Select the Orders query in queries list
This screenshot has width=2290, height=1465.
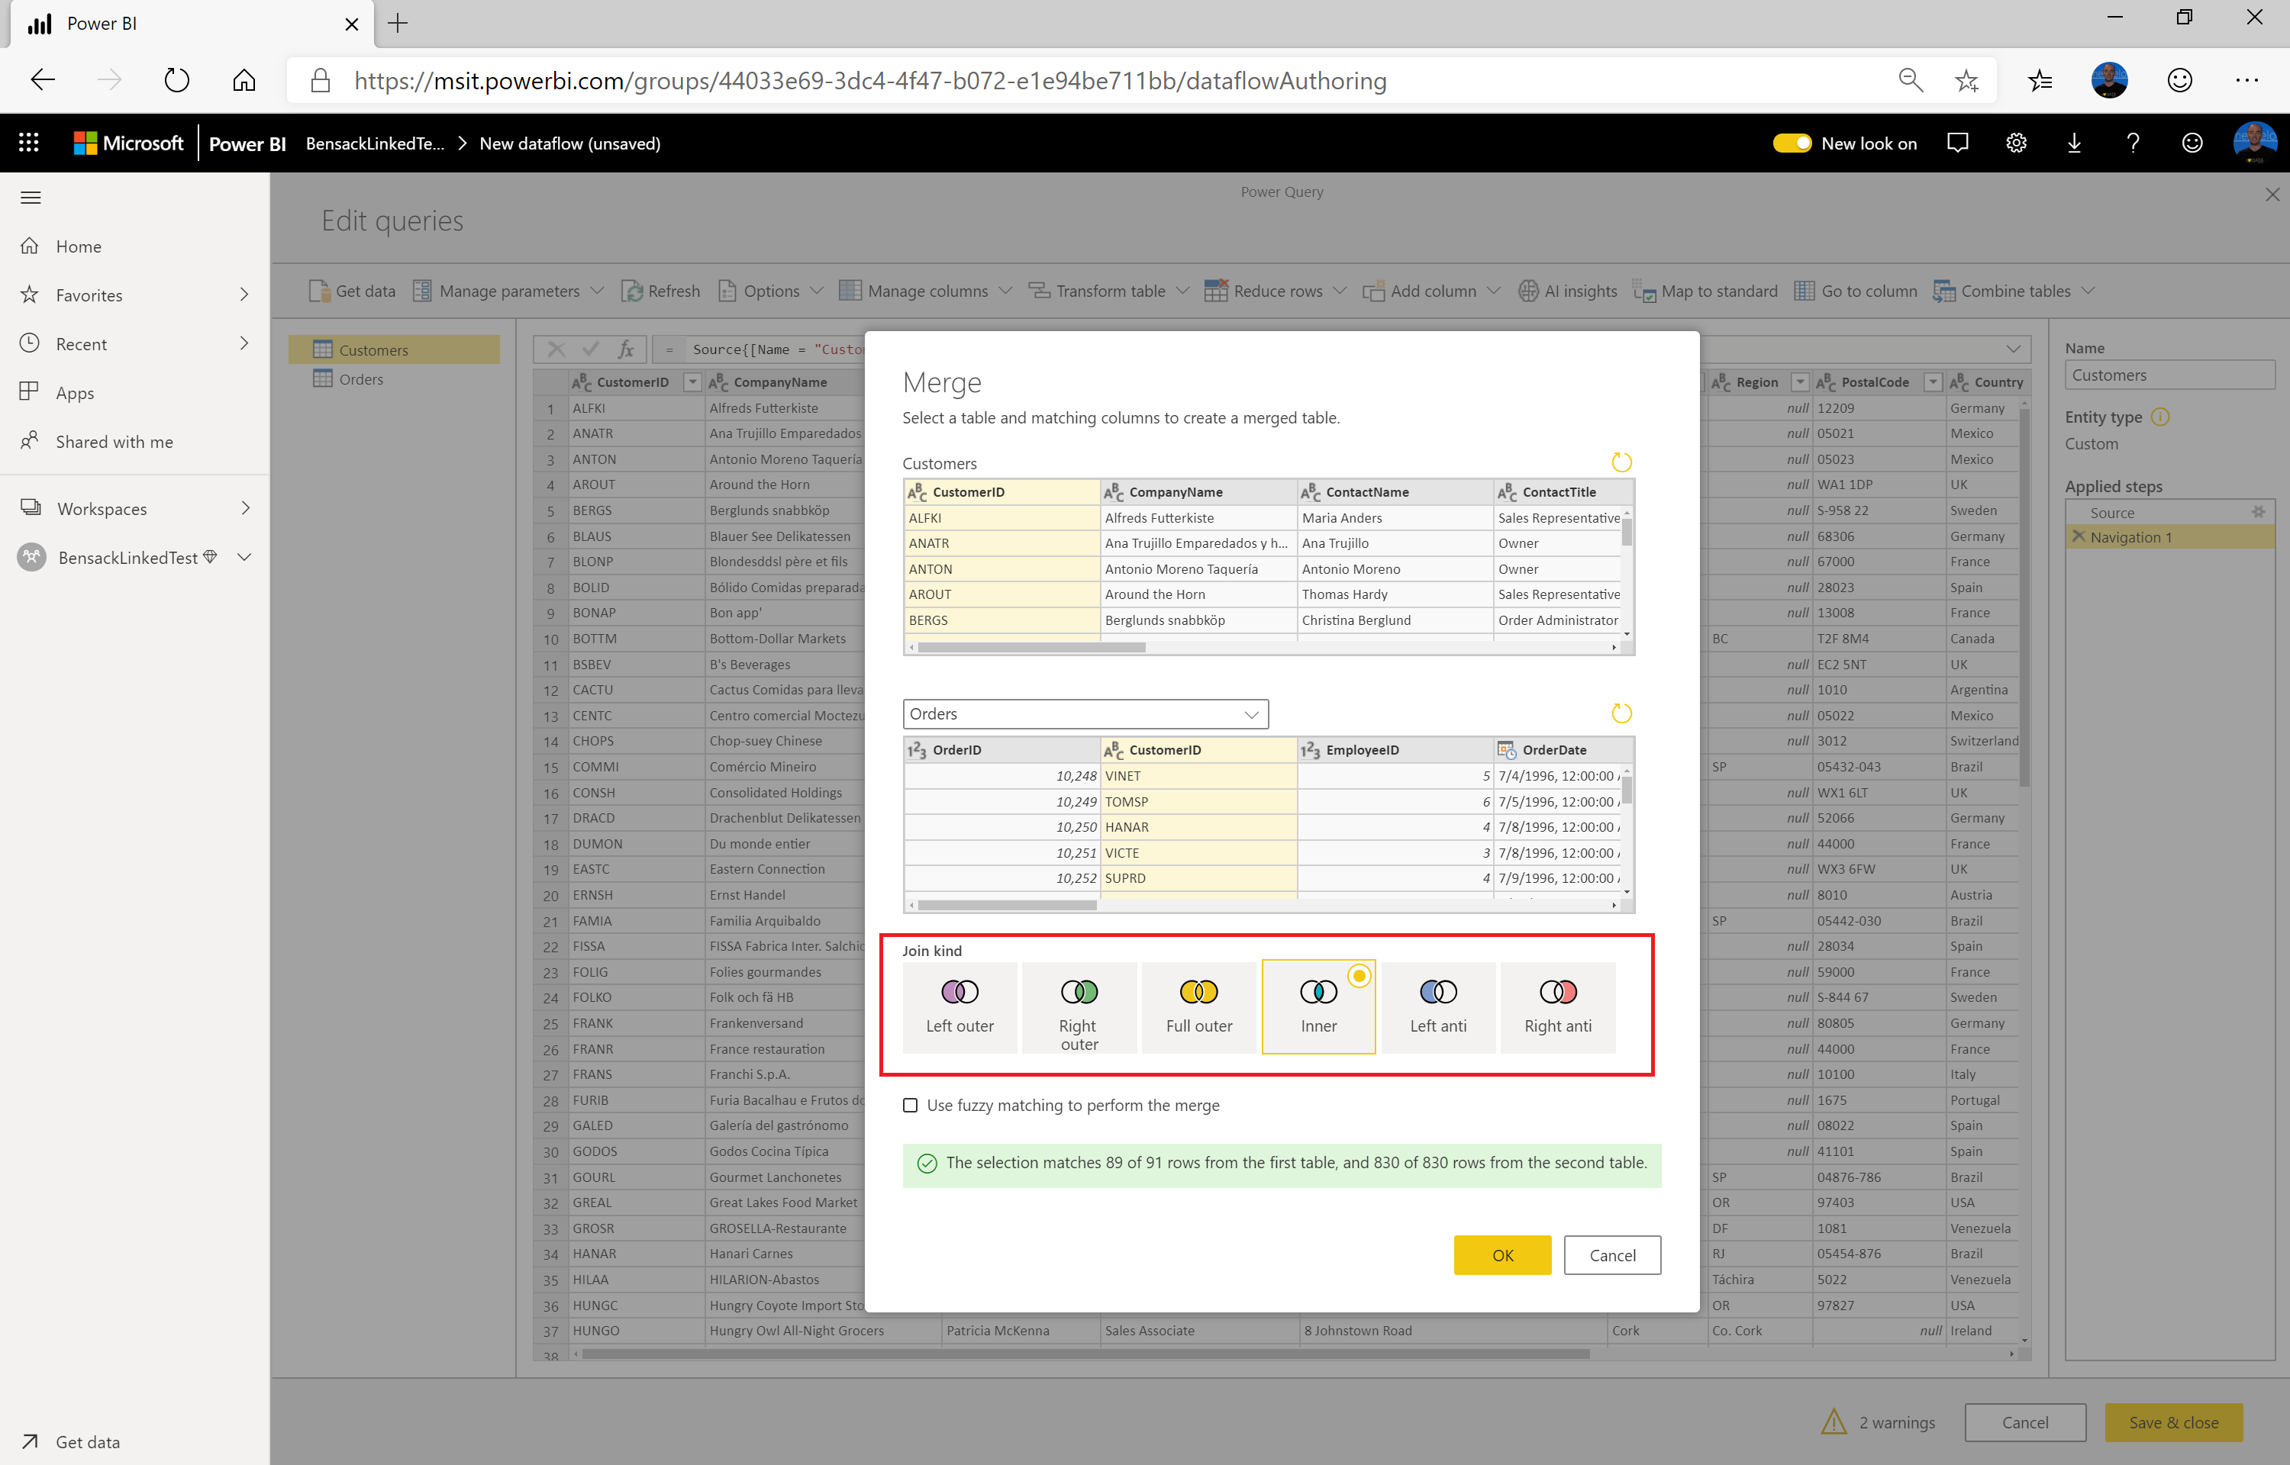click(x=360, y=378)
